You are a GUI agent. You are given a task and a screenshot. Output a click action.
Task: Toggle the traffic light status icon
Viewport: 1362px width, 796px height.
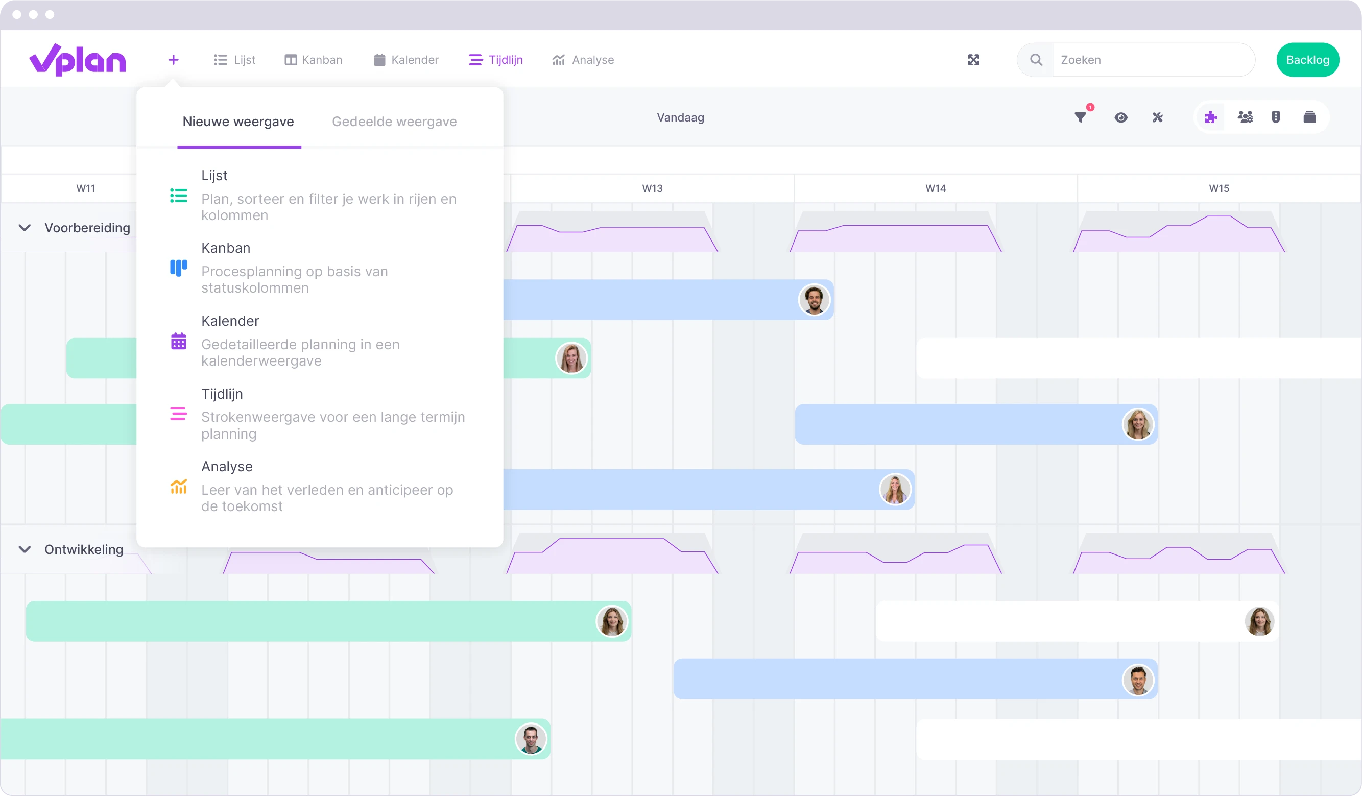1276,117
